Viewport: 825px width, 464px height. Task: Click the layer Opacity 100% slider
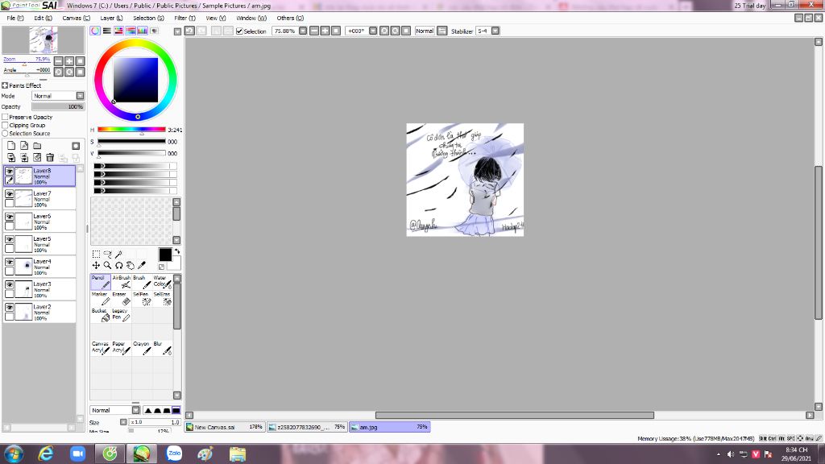pyautogui.click(x=58, y=107)
